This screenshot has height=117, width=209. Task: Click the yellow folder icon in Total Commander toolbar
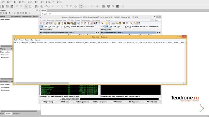point(106,23)
